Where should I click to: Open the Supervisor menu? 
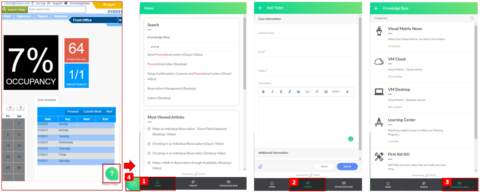24,16
